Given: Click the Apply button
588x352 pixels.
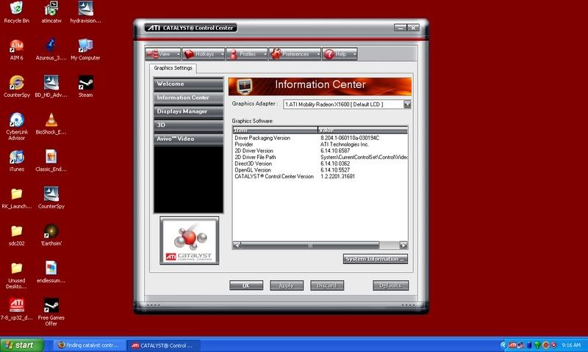Looking at the screenshot, I should pos(287,285).
